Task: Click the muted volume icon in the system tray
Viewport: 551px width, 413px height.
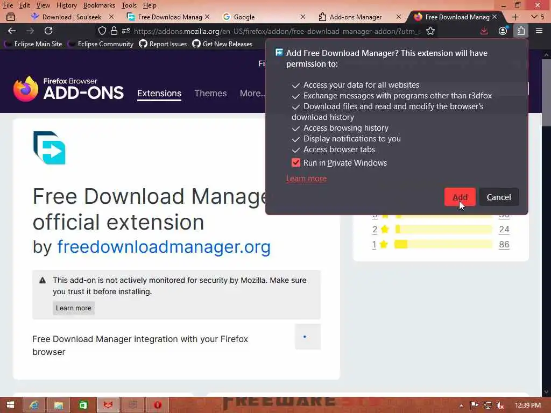Action: click(x=500, y=405)
